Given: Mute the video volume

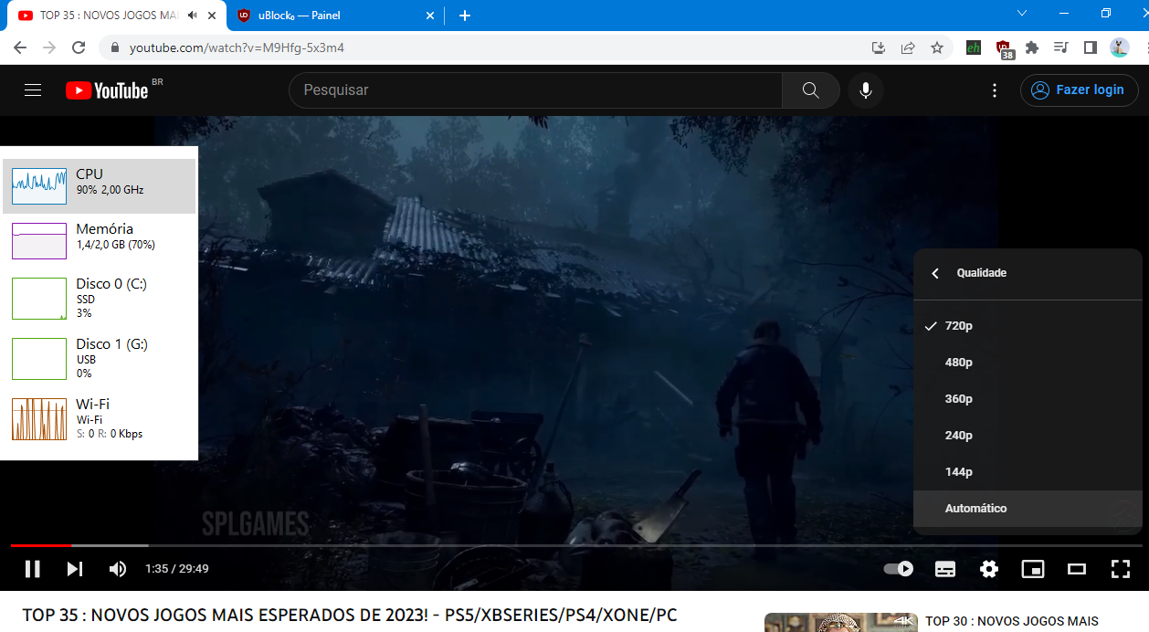Looking at the screenshot, I should coord(118,569).
